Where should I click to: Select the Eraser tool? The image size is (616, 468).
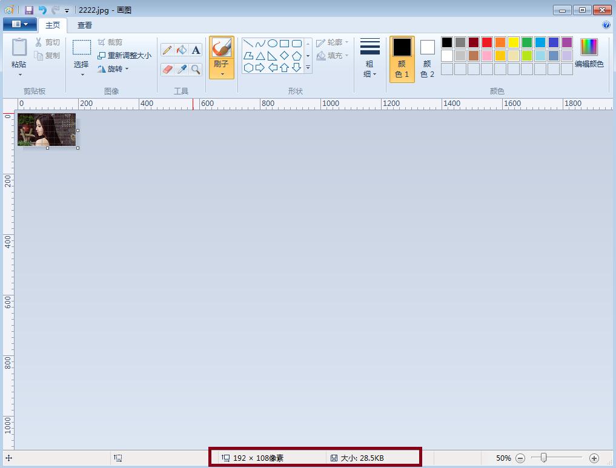click(167, 69)
